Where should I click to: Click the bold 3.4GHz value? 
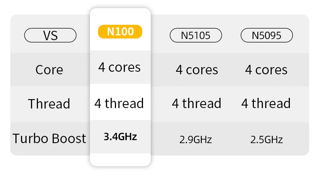click(120, 137)
